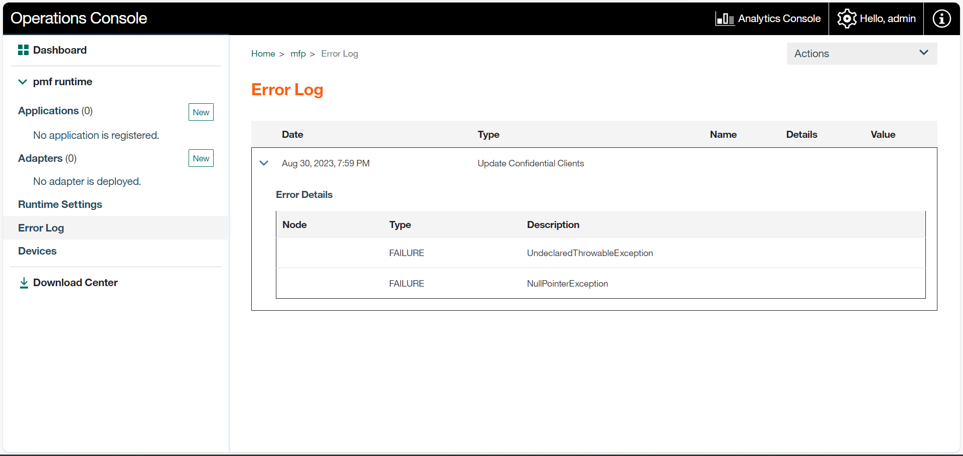
Task: Click Hello, admin user menu
Action: [887, 19]
